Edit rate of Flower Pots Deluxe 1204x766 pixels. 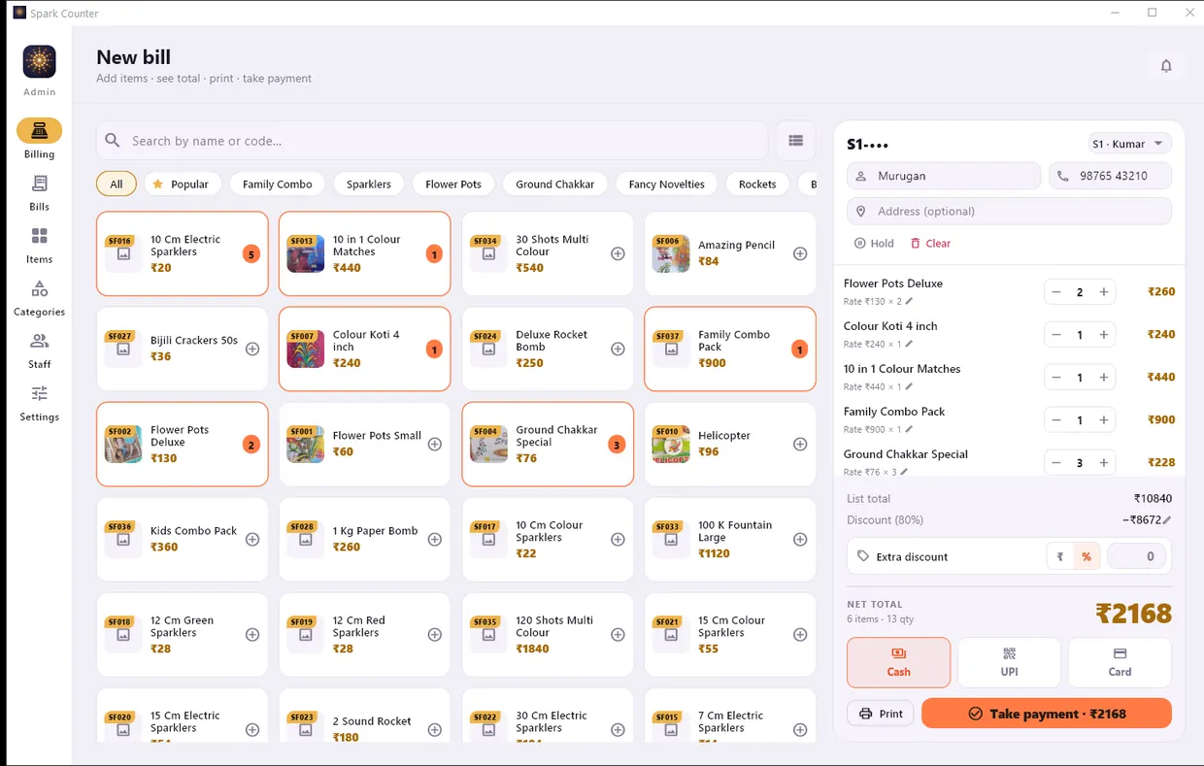point(910,302)
